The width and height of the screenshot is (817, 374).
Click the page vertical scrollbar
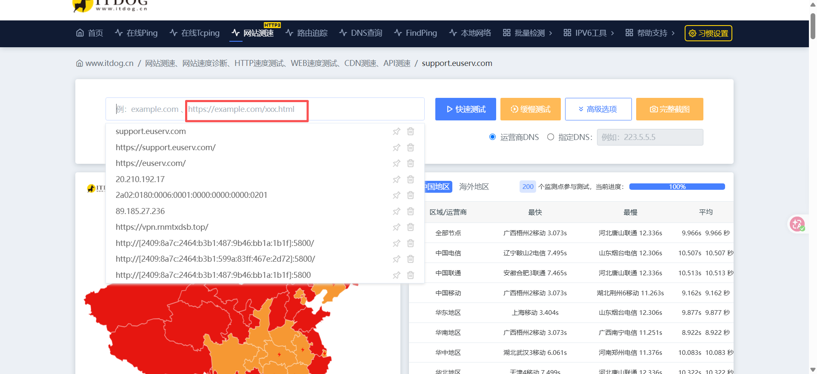[813, 26]
